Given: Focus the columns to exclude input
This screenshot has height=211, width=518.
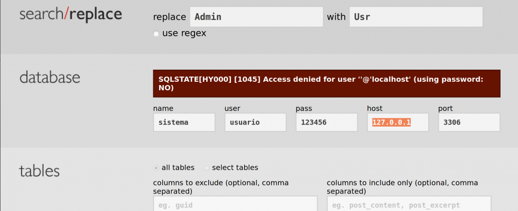Looking at the screenshot, I should tap(235, 204).
